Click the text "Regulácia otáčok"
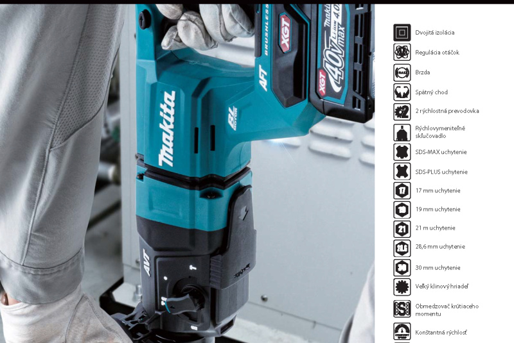514x343 pixels. tap(438, 53)
